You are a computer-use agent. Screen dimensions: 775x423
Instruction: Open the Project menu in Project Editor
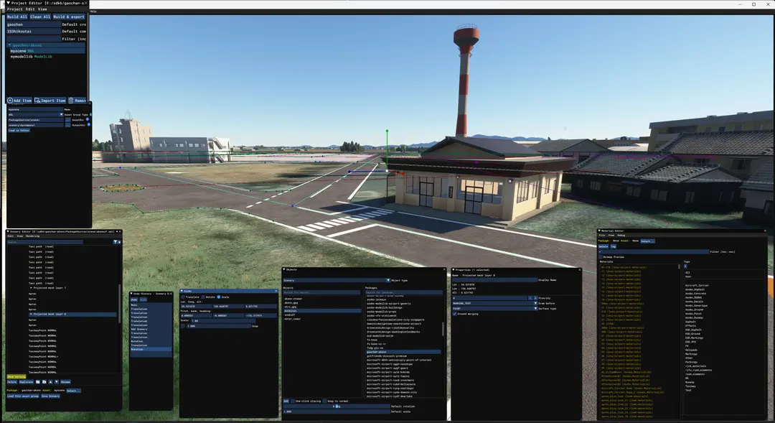tap(14, 9)
